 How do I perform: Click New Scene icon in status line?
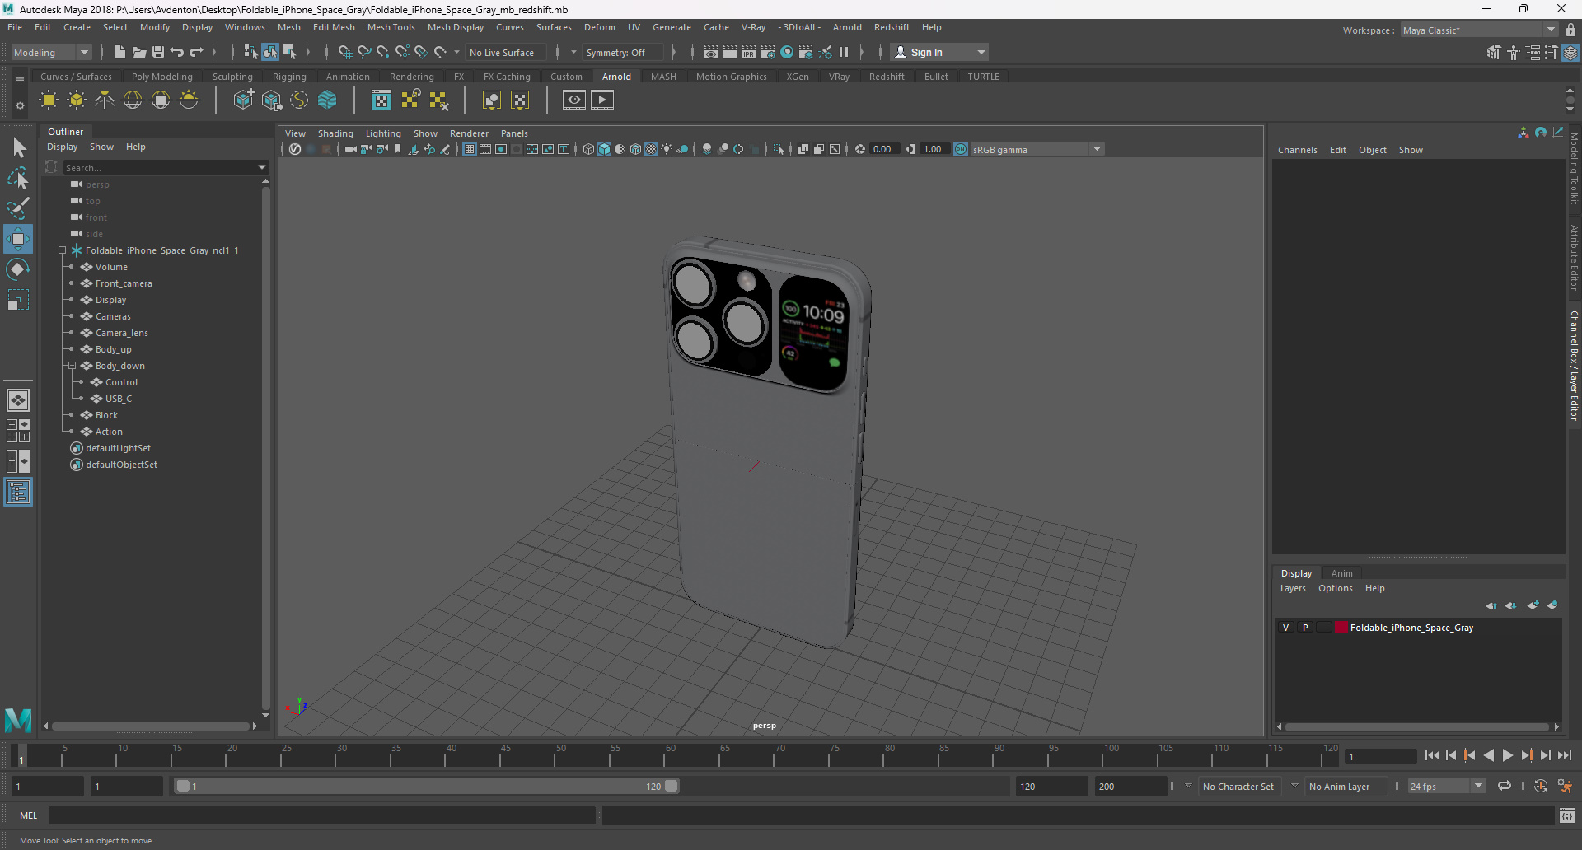coord(120,52)
